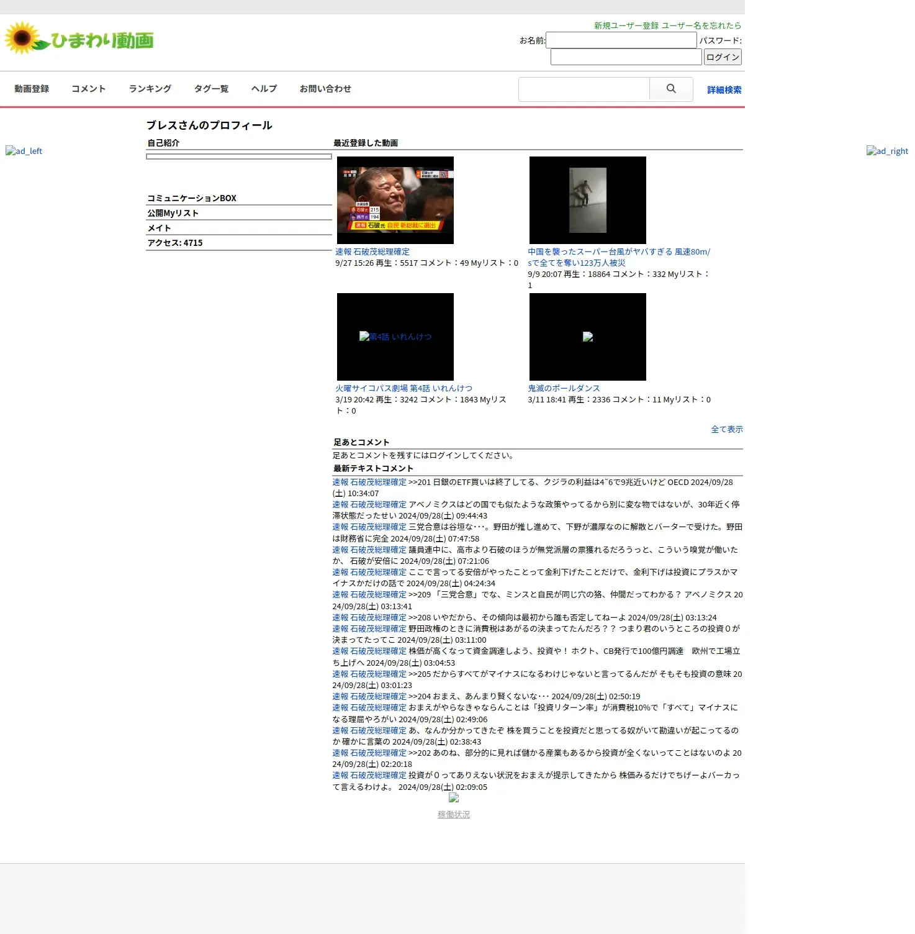Screen dimensions: 915x934
Task: Open comment link beginning 投資が０ってありえない
Action: click(x=369, y=775)
